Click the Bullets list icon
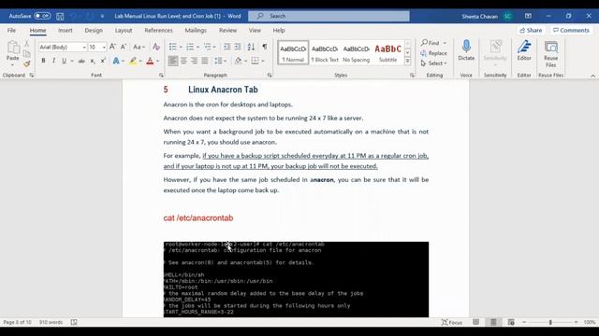The image size is (599, 336). pos(172,47)
